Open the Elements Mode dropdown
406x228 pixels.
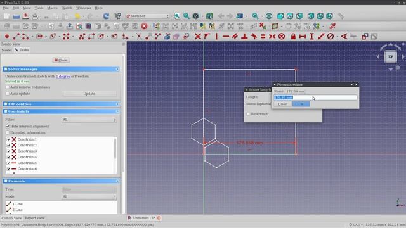(89, 196)
